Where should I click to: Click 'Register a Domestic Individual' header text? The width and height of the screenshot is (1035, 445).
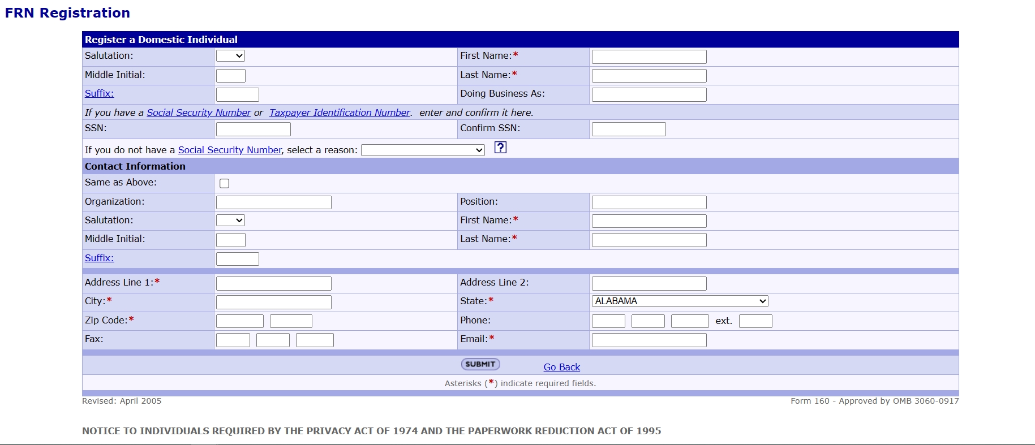click(x=161, y=40)
